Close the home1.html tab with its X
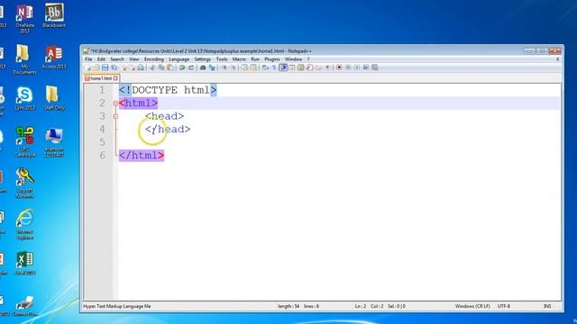Screen dimensions: 577x324 point(115,78)
